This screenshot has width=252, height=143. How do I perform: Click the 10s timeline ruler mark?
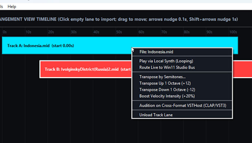click(28, 32)
